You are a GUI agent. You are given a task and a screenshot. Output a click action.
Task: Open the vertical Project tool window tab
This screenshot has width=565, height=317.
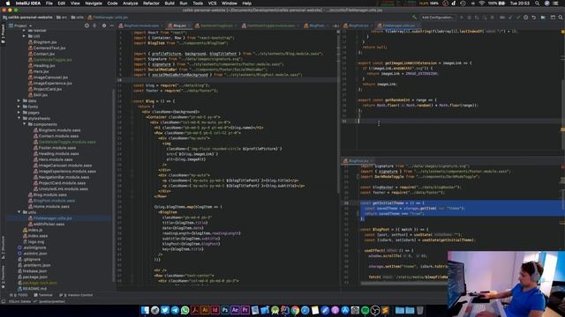click(x=3, y=34)
